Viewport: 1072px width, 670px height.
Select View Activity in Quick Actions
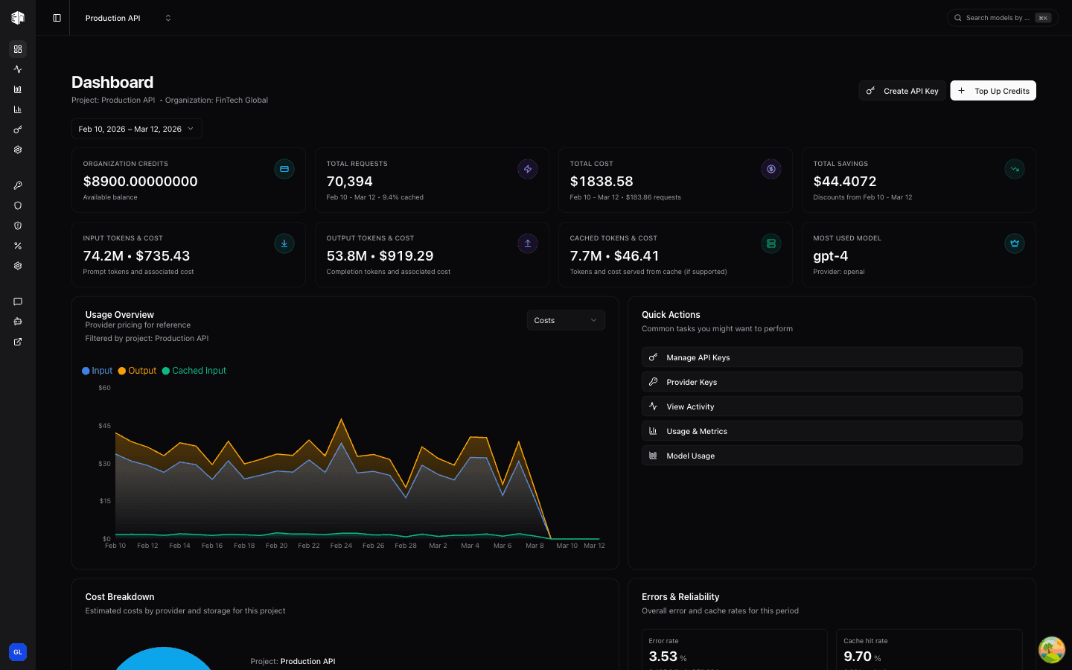tap(832, 406)
